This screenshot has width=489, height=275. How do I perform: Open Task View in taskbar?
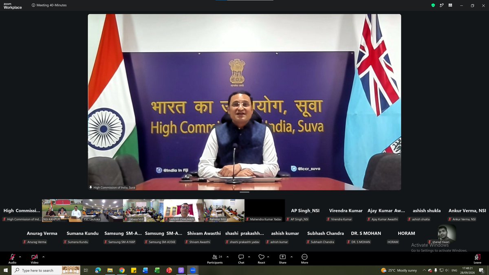point(86,270)
